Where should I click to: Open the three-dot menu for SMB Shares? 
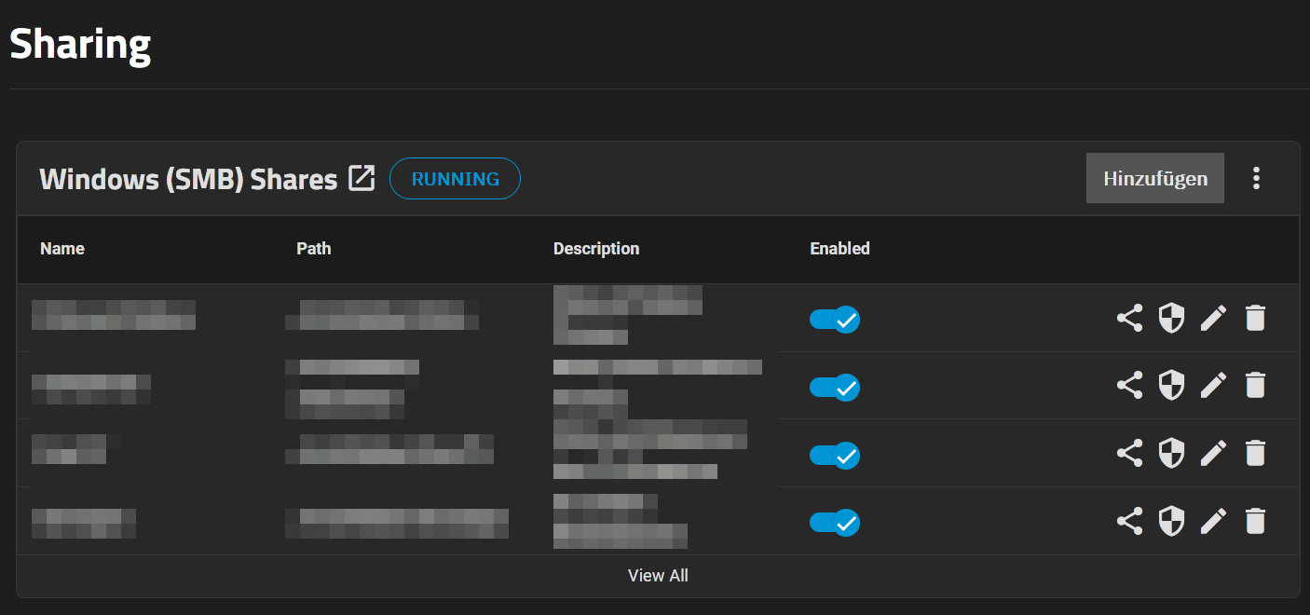coord(1256,178)
